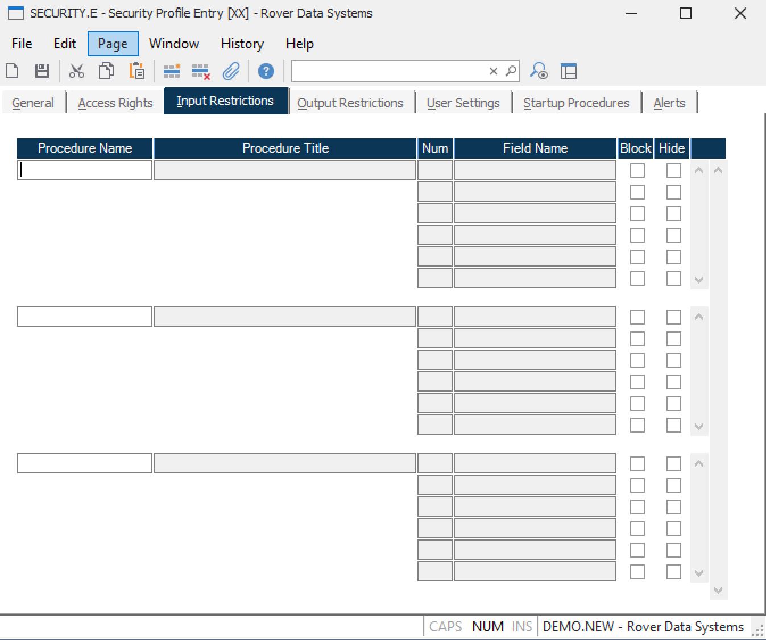Click the Insert row icon
Viewport: 766px width, 640px height.
[x=171, y=71]
